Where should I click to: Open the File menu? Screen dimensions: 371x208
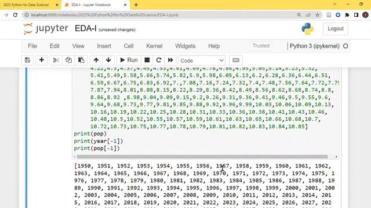[32, 46]
